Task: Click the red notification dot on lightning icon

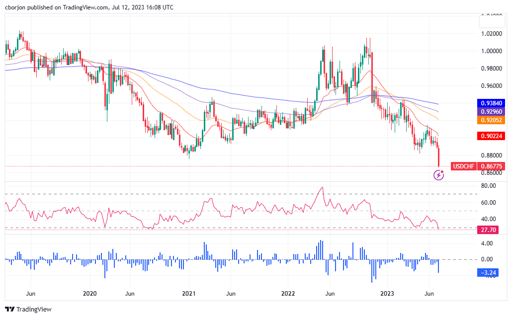Action: pyautogui.click(x=443, y=170)
